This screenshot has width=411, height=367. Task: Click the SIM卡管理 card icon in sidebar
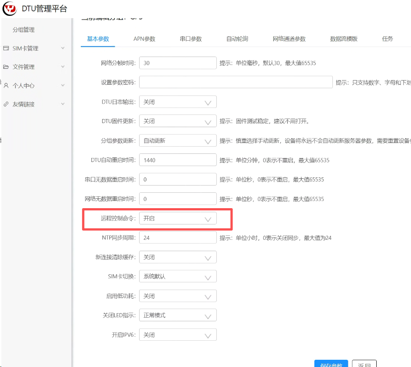[6, 48]
